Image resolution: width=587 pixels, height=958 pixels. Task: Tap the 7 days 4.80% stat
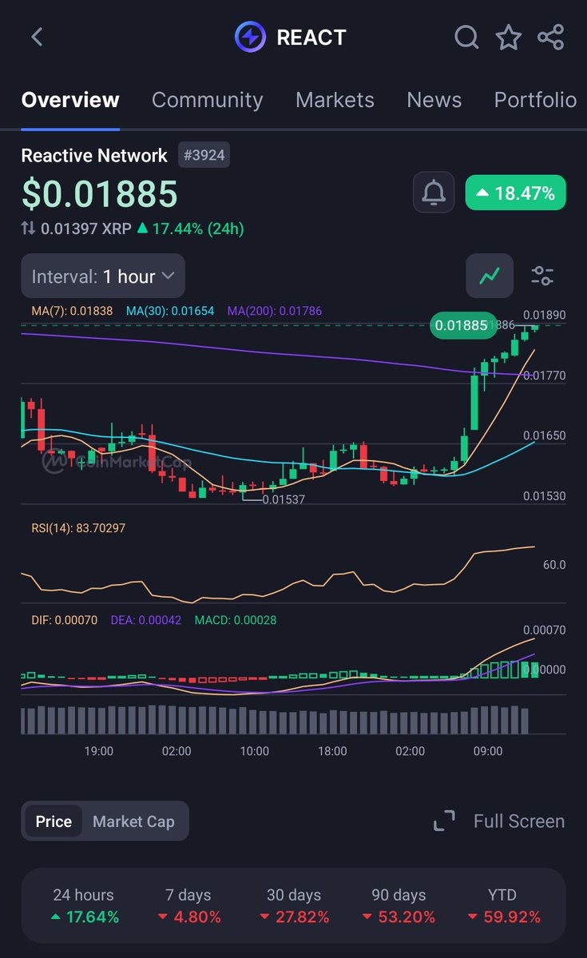188,906
